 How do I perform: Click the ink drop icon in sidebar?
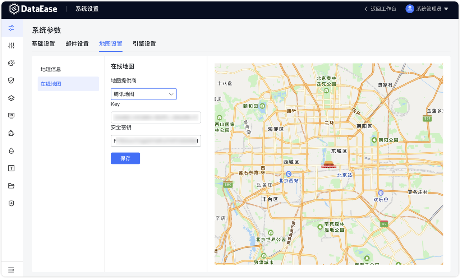pos(11,150)
